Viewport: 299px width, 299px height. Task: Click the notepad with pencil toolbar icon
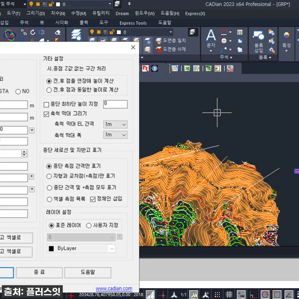[x=196, y=68]
